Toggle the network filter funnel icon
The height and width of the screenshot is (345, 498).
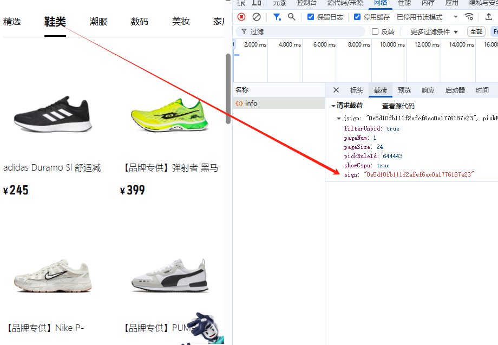point(277,17)
